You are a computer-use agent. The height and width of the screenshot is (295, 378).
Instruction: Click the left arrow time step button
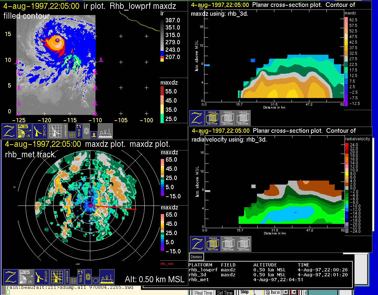[286, 292]
